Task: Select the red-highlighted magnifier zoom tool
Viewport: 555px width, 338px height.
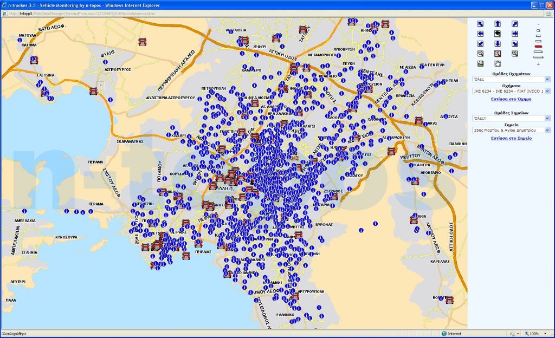Action: 498,54
